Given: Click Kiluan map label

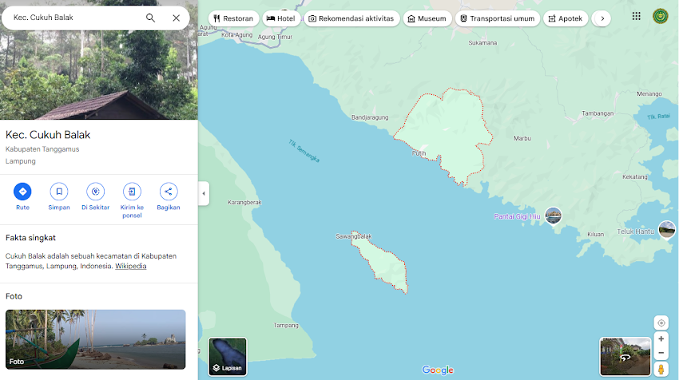Looking at the screenshot, I should click(595, 234).
